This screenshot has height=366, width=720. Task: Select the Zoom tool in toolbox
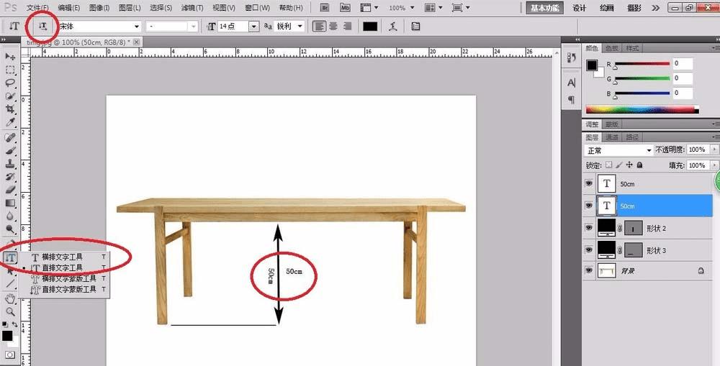click(x=10, y=312)
